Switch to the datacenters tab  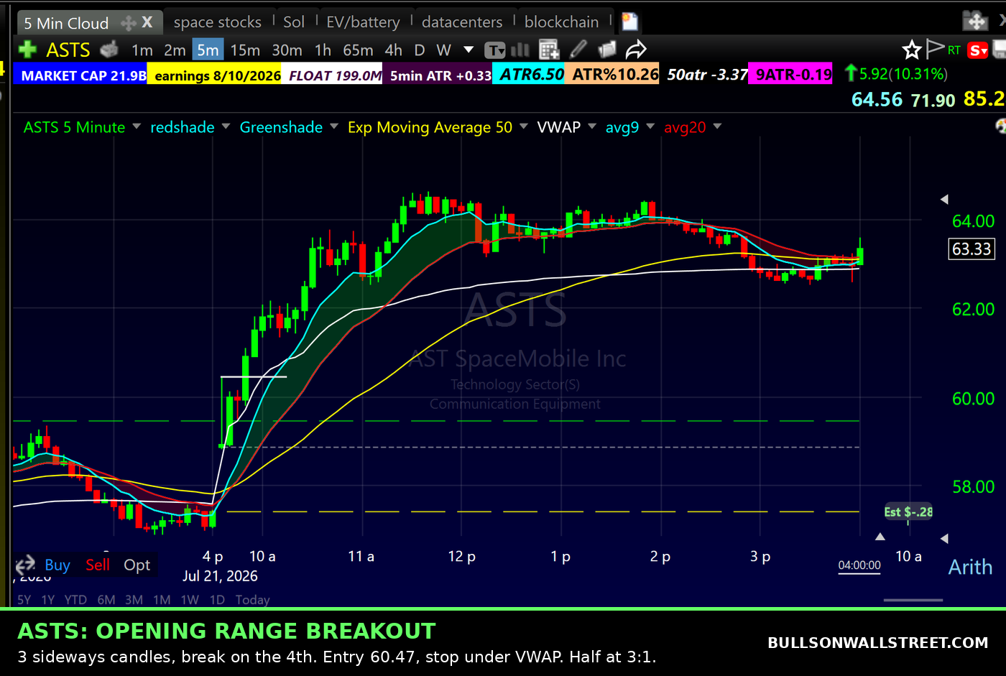click(x=462, y=22)
